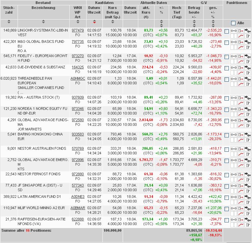Open note edit icon for FIDELITY EUROPEAN GROWTH

pos(248,61)
